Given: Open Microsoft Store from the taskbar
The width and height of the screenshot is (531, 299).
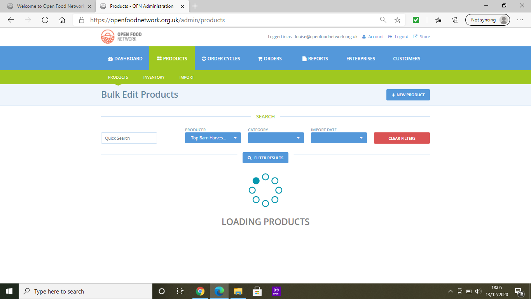Looking at the screenshot, I should [257, 291].
